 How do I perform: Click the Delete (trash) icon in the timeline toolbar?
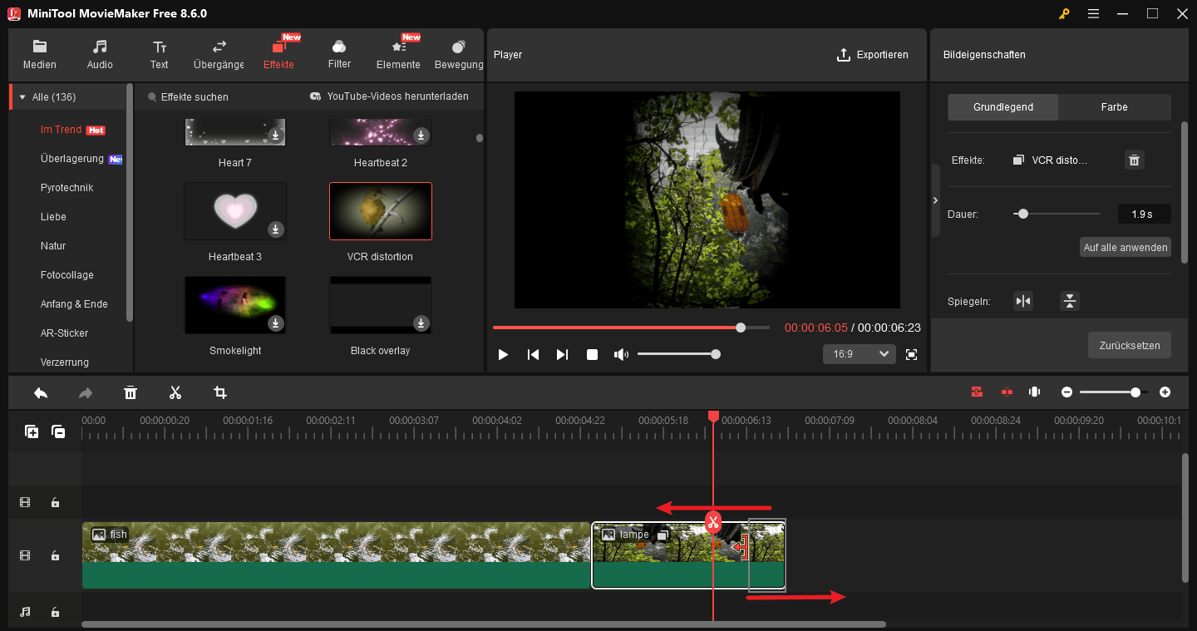tap(131, 392)
